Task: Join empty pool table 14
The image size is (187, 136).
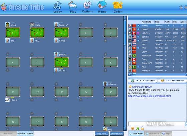Action: pos(86,92)
